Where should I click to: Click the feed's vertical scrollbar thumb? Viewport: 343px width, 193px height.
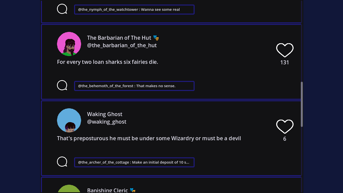(x=302, y=104)
